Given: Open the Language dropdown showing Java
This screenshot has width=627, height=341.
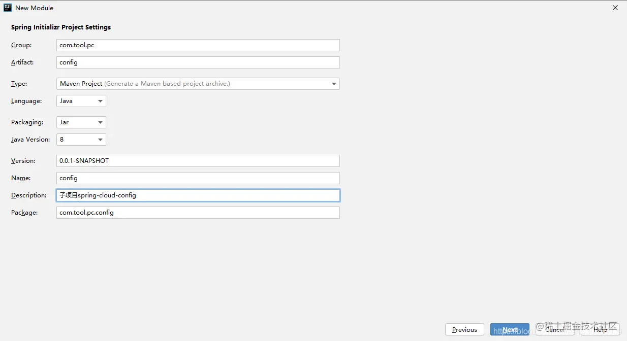Looking at the screenshot, I should (x=81, y=101).
